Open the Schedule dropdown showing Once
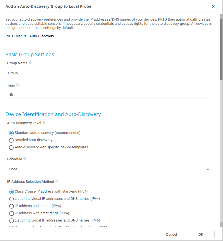 click(x=108, y=169)
